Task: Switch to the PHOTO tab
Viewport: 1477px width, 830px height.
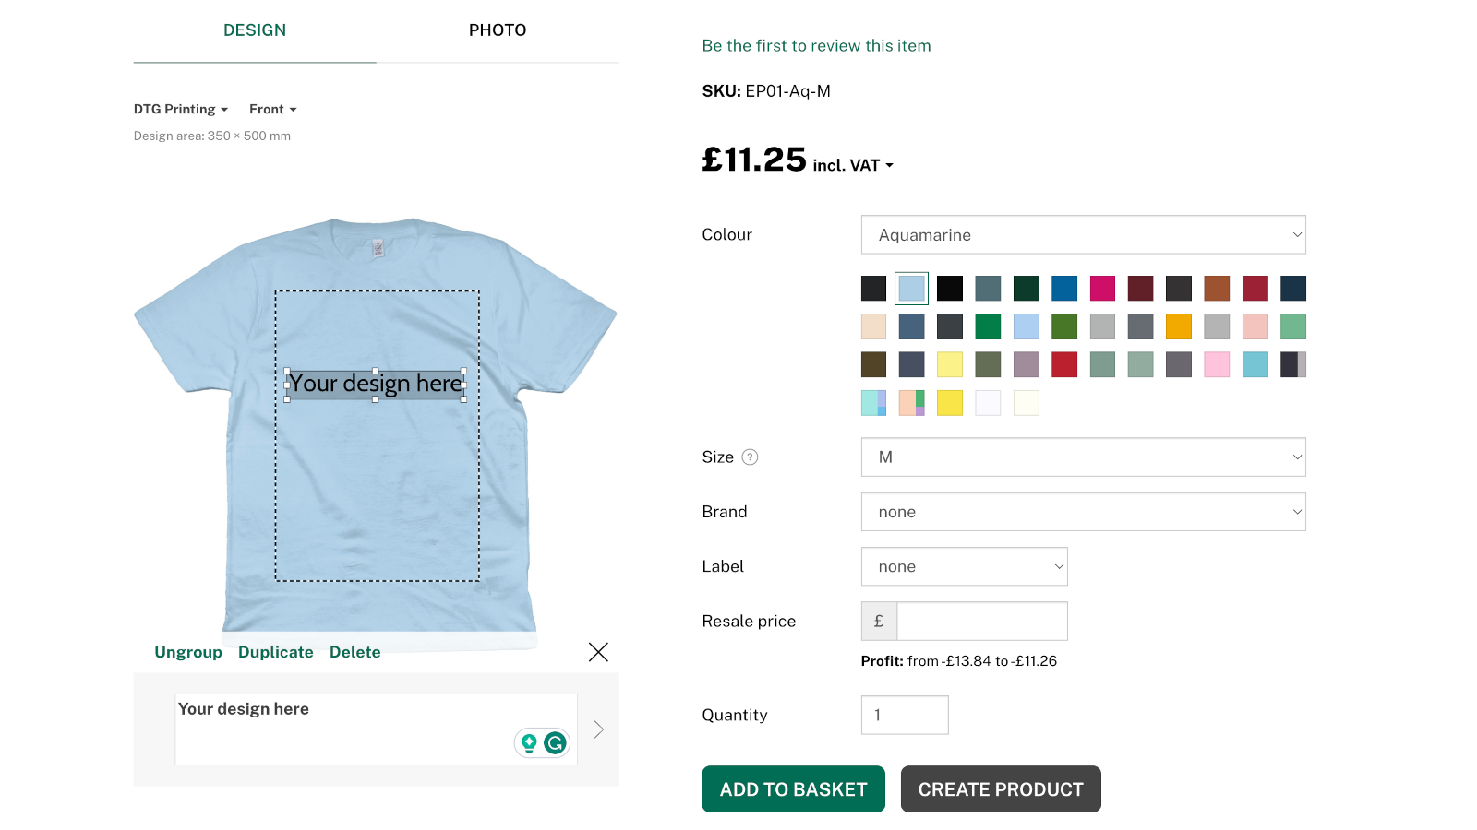Action: (498, 30)
